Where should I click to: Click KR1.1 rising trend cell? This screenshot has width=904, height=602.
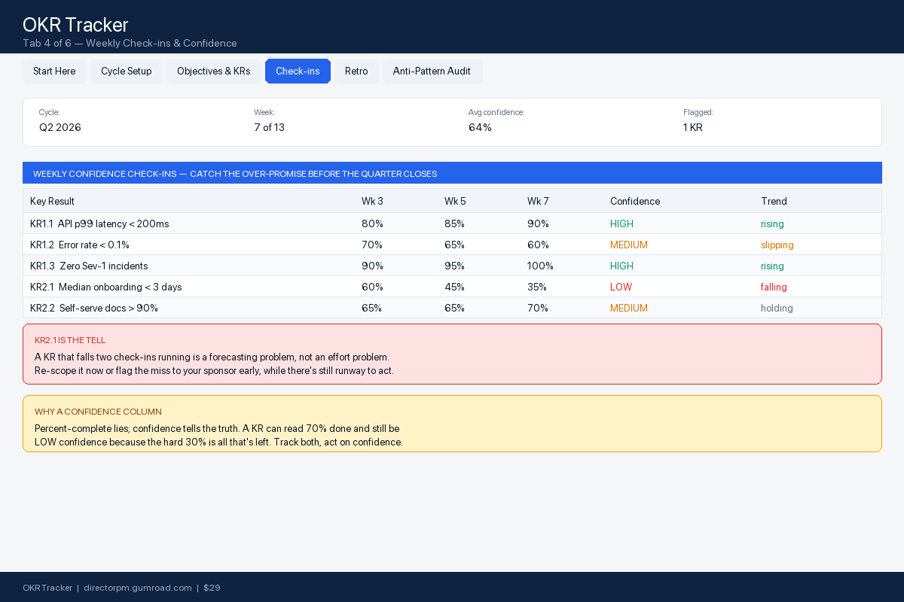[772, 223]
